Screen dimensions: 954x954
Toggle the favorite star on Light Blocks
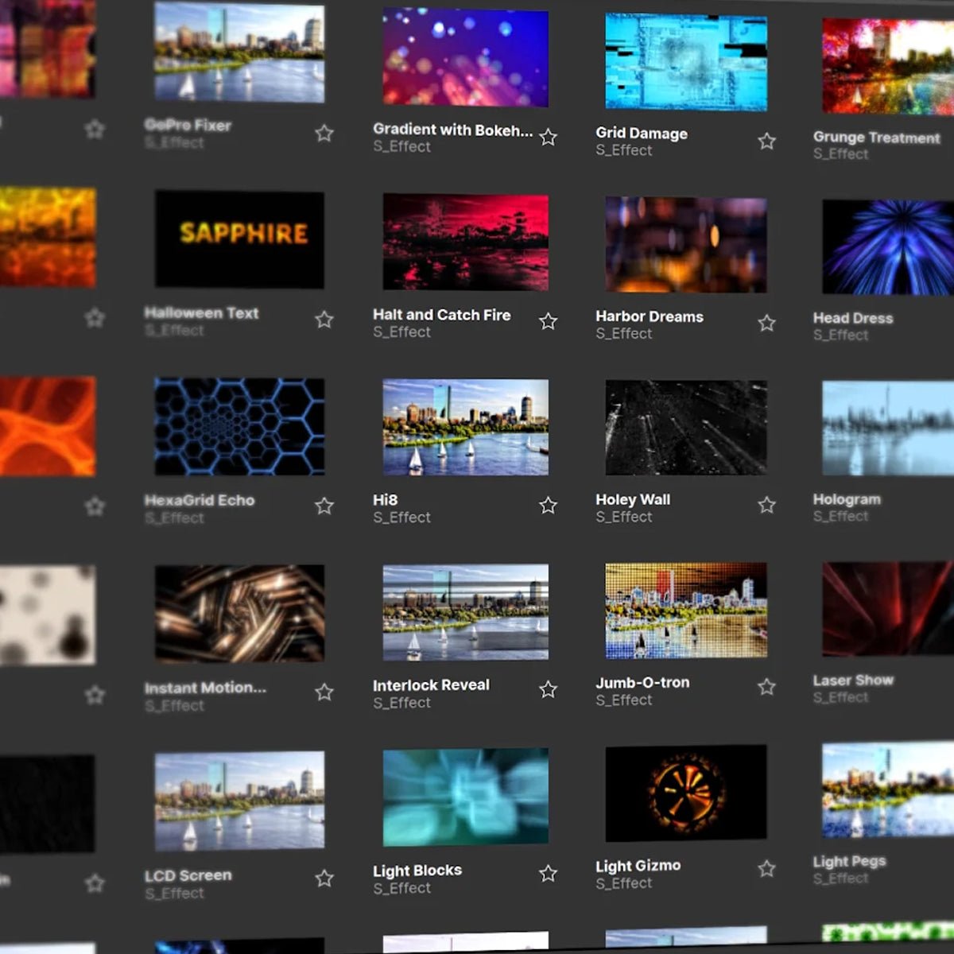tap(548, 873)
